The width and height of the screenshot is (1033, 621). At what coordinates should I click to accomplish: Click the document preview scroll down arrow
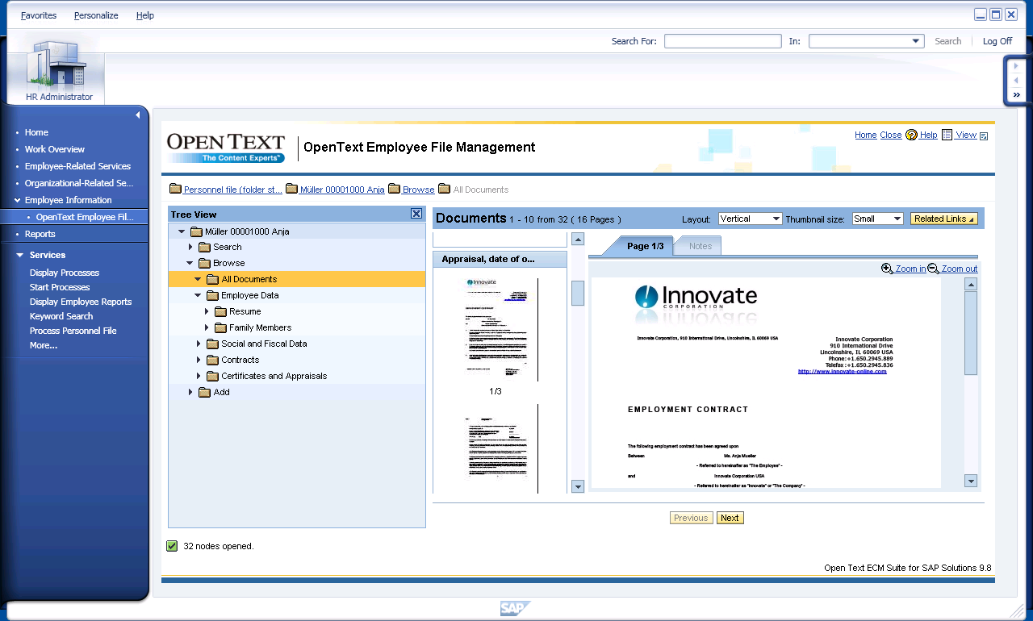[x=971, y=481]
